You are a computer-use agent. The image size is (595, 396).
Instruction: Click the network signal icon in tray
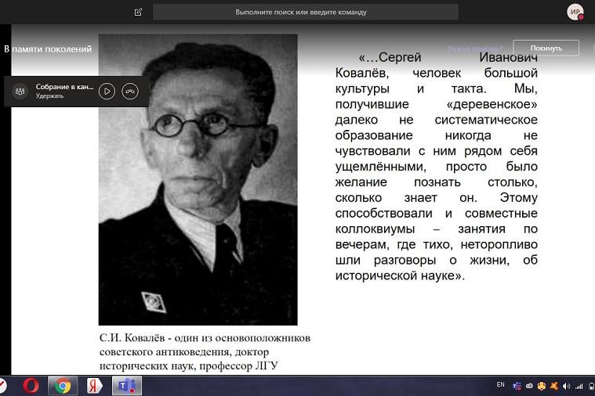pyautogui.click(x=579, y=386)
